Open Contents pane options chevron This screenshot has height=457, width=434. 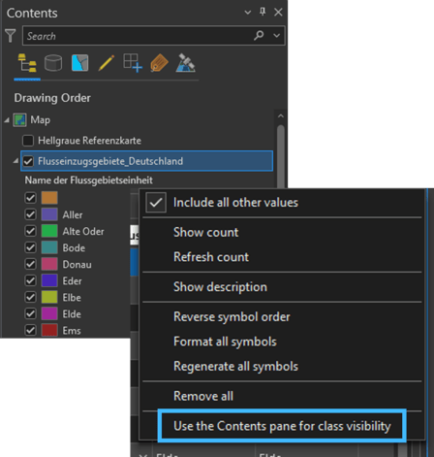248,13
